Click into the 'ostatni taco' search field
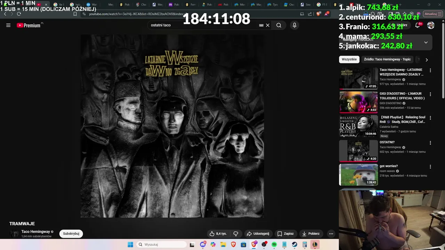Image resolution: width=445 pixels, height=250 pixels. [203, 25]
